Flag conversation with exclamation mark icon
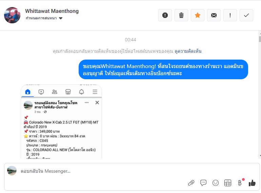261x193 pixels. [230, 15]
